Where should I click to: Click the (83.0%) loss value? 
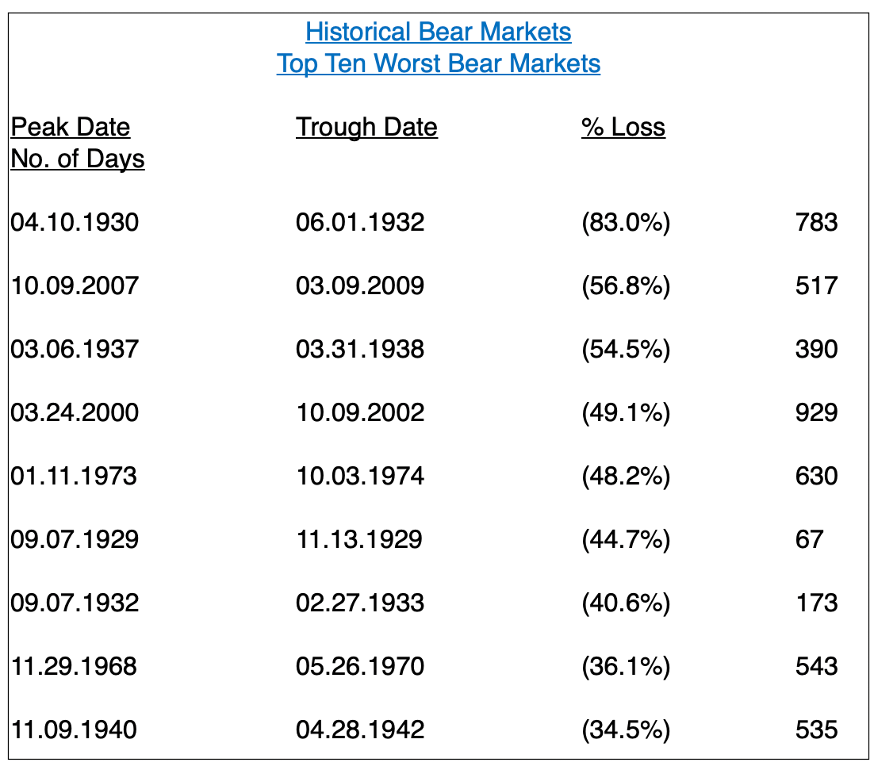[626, 223]
